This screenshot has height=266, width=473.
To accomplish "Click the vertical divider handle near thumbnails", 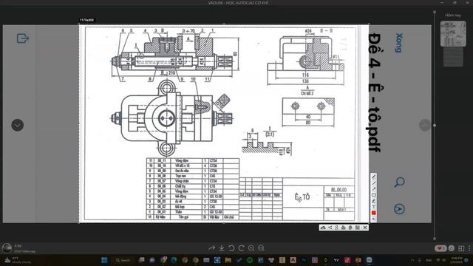I will point(435,125).
